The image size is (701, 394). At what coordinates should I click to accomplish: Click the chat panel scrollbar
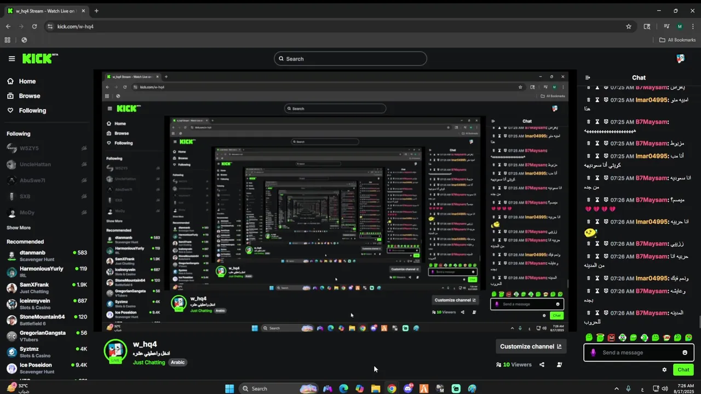pyautogui.click(x=699, y=323)
